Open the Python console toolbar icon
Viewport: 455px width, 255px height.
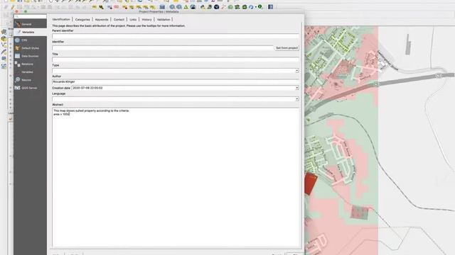tap(203, 7)
